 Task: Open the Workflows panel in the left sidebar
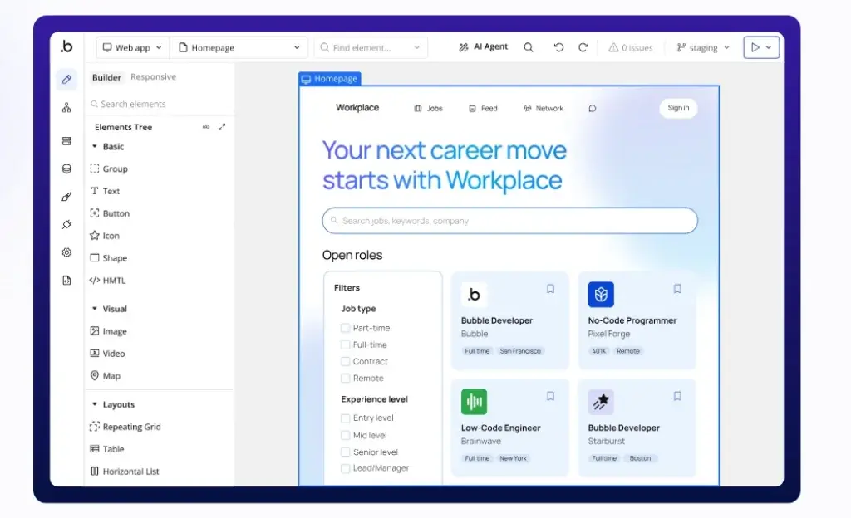(66, 106)
